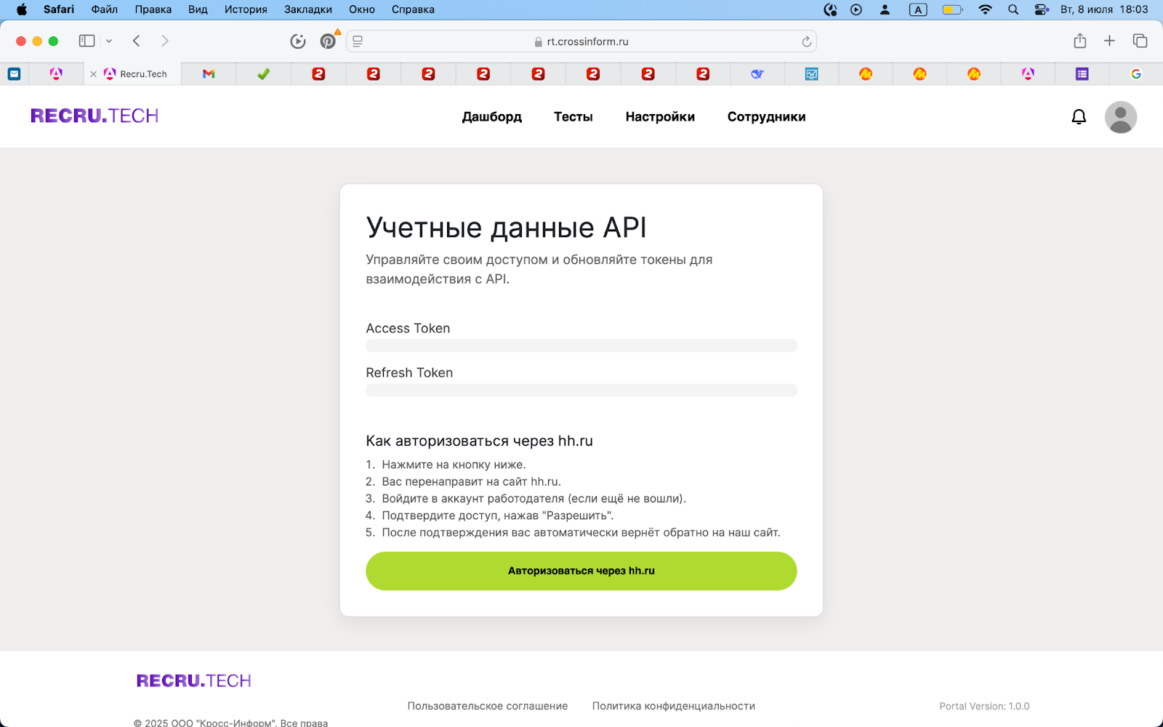Switch to the blue whale icon tab
1163x727 pixels.
point(757,73)
